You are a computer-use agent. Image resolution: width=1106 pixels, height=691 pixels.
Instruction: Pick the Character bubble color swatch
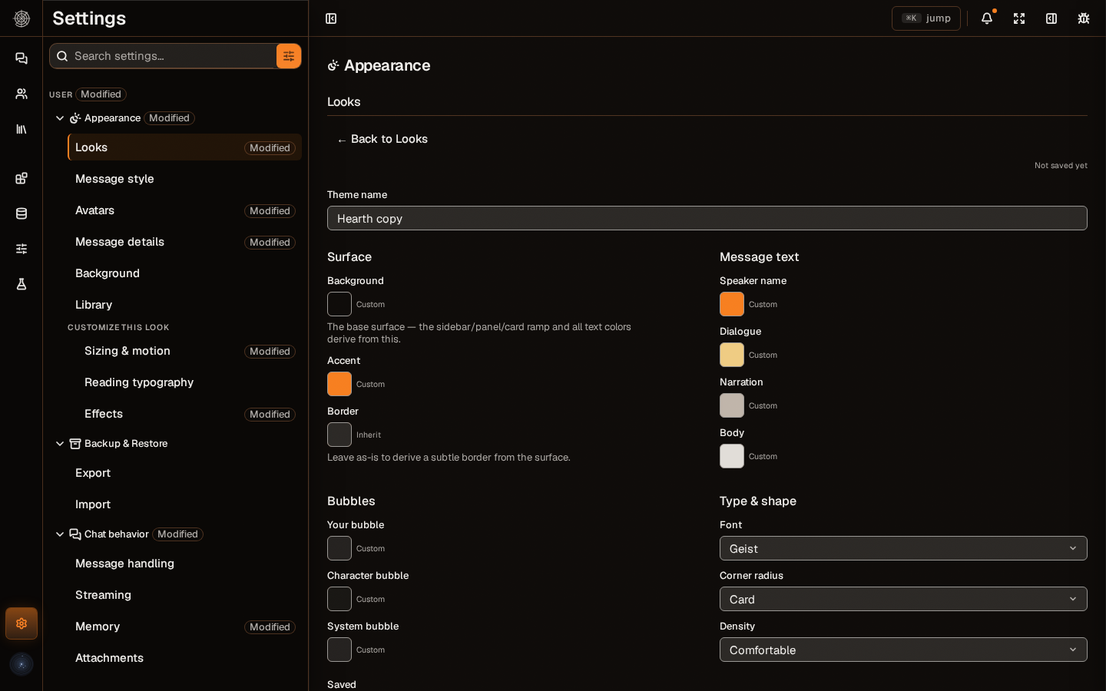[x=339, y=599]
